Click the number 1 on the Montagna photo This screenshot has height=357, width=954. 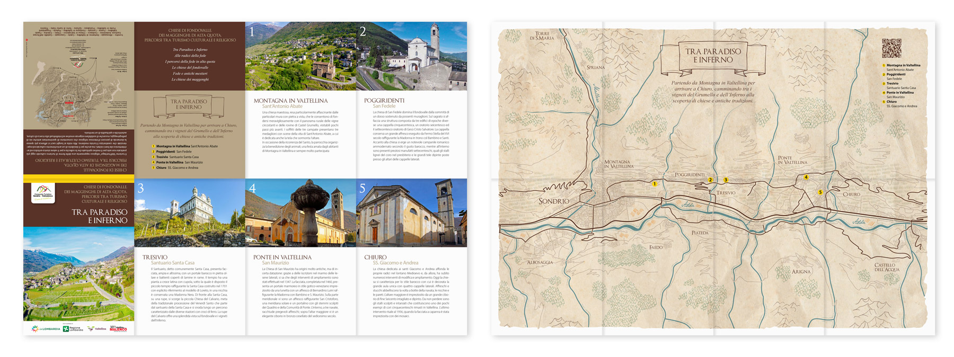pyautogui.click(x=252, y=32)
